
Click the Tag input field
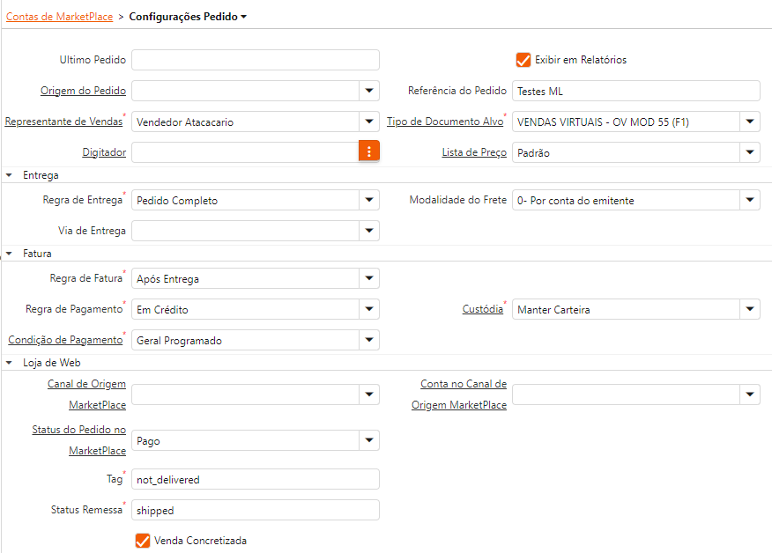point(256,479)
